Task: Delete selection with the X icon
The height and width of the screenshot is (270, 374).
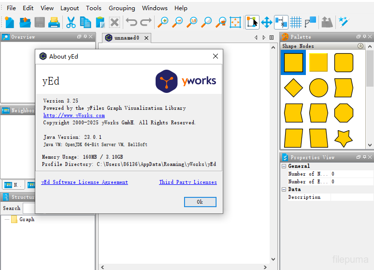Action: (x=115, y=22)
